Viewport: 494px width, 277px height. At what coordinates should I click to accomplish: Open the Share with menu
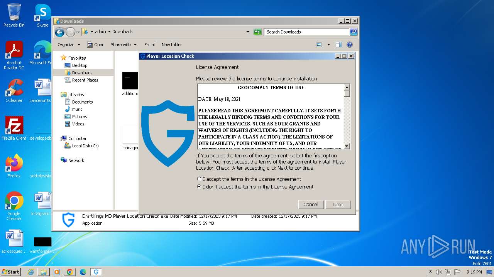point(123,45)
